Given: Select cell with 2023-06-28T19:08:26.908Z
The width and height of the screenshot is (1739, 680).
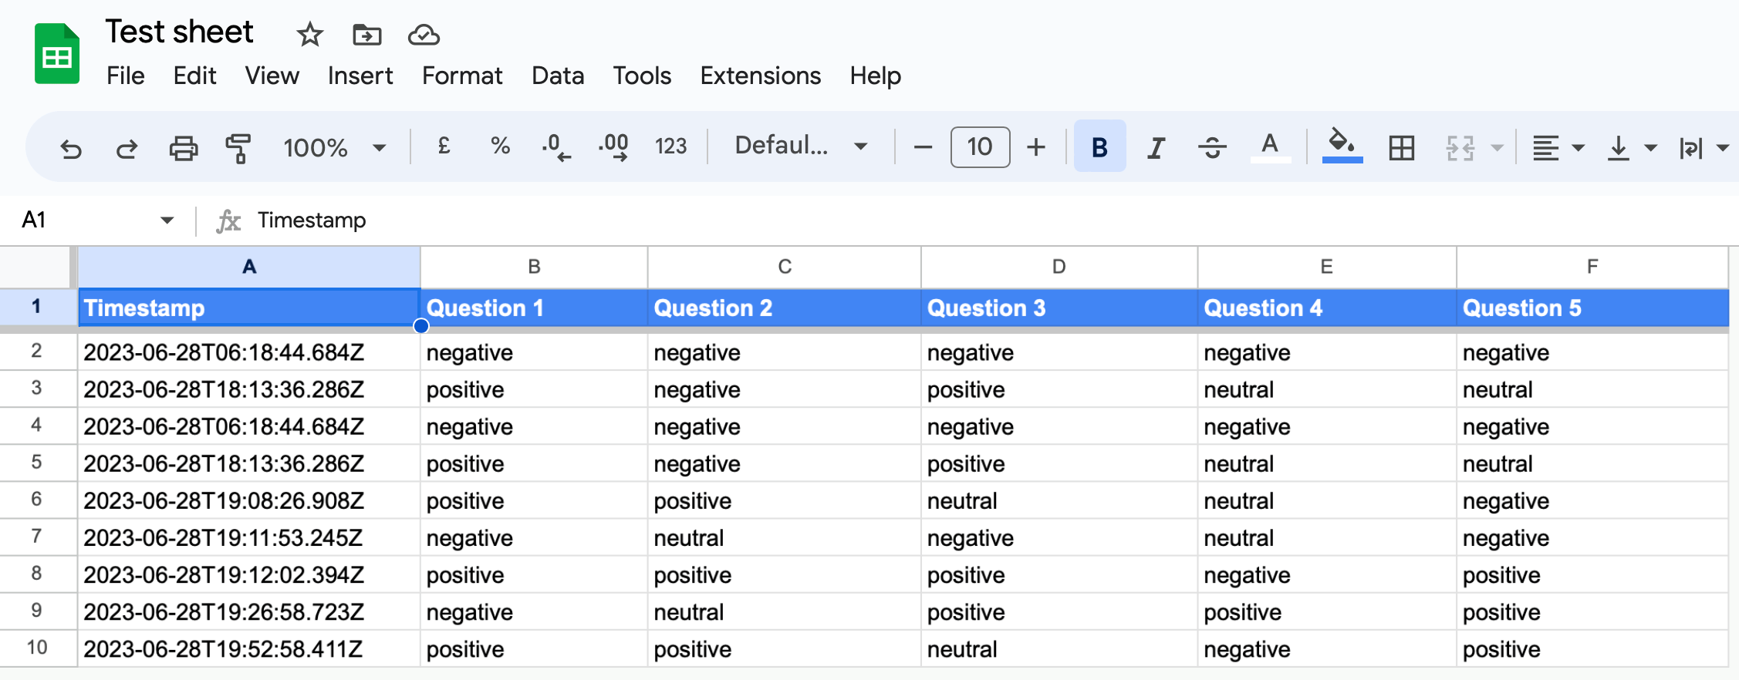Looking at the screenshot, I should 248,500.
